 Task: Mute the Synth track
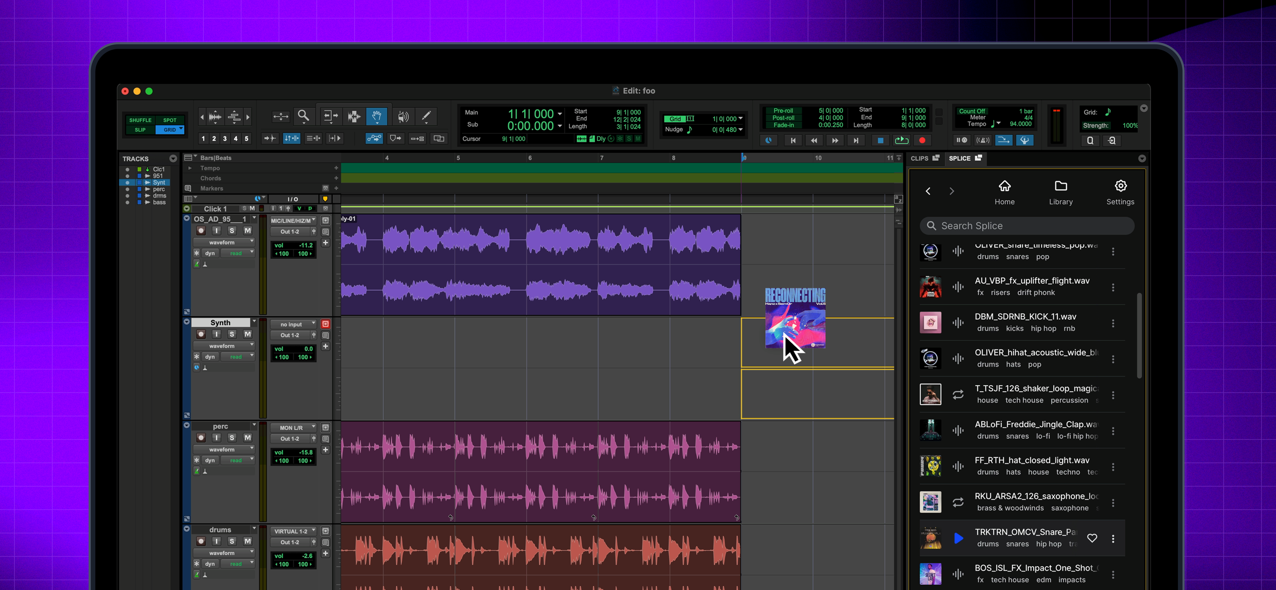click(247, 334)
